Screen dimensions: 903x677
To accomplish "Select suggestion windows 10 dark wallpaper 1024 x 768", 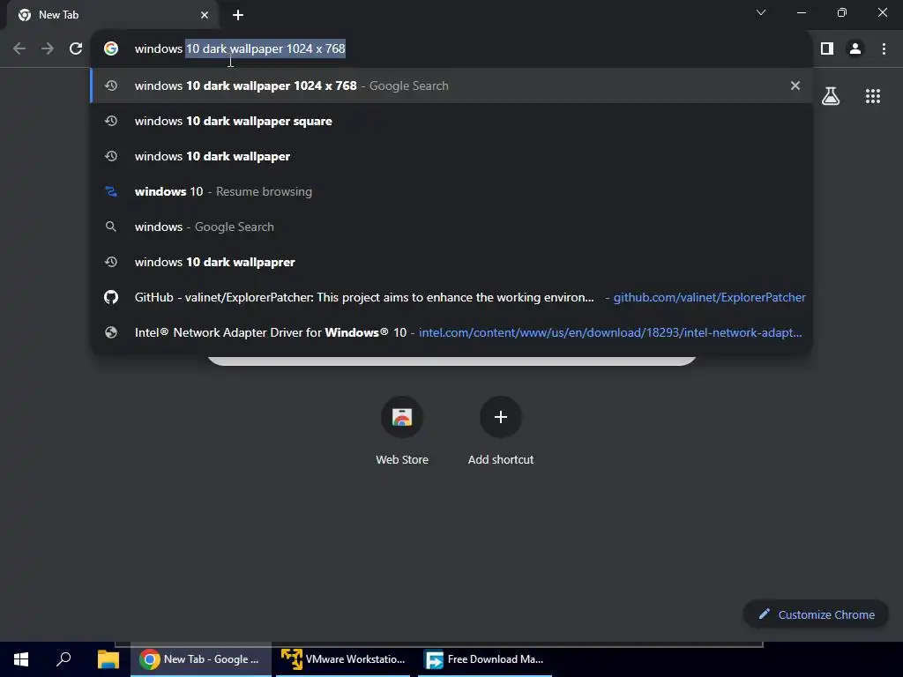I will pos(451,86).
